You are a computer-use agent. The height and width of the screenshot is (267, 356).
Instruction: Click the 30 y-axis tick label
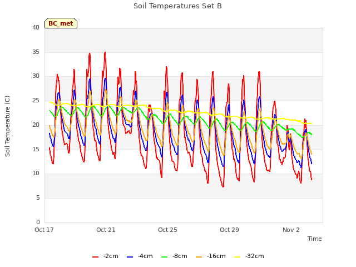click(36, 76)
